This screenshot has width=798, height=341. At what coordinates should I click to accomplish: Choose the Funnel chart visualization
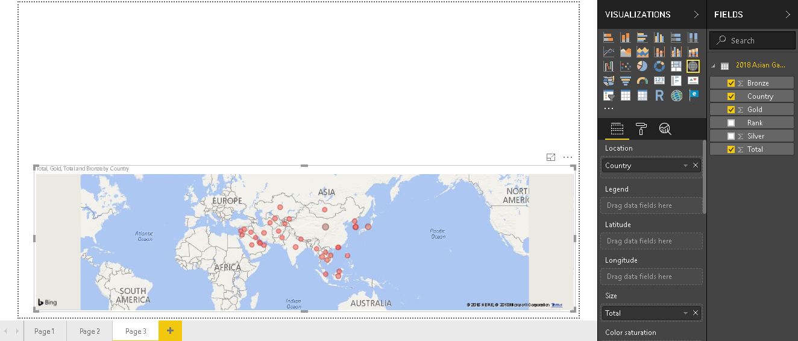click(x=626, y=81)
